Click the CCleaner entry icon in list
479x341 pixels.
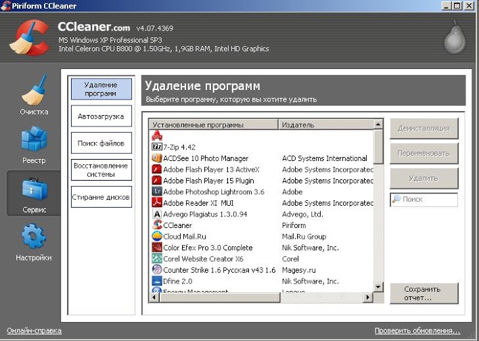[x=157, y=225]
